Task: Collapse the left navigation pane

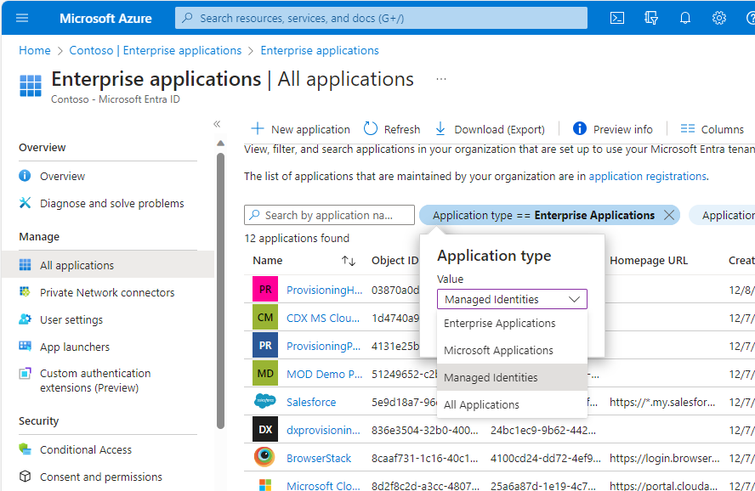Action: coord(216,123)
